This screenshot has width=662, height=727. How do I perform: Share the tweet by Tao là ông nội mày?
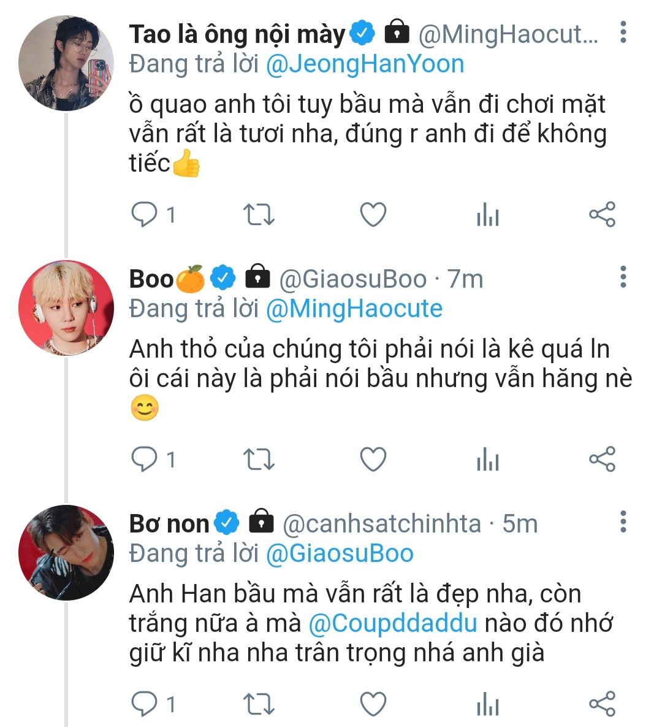(602, 215)
